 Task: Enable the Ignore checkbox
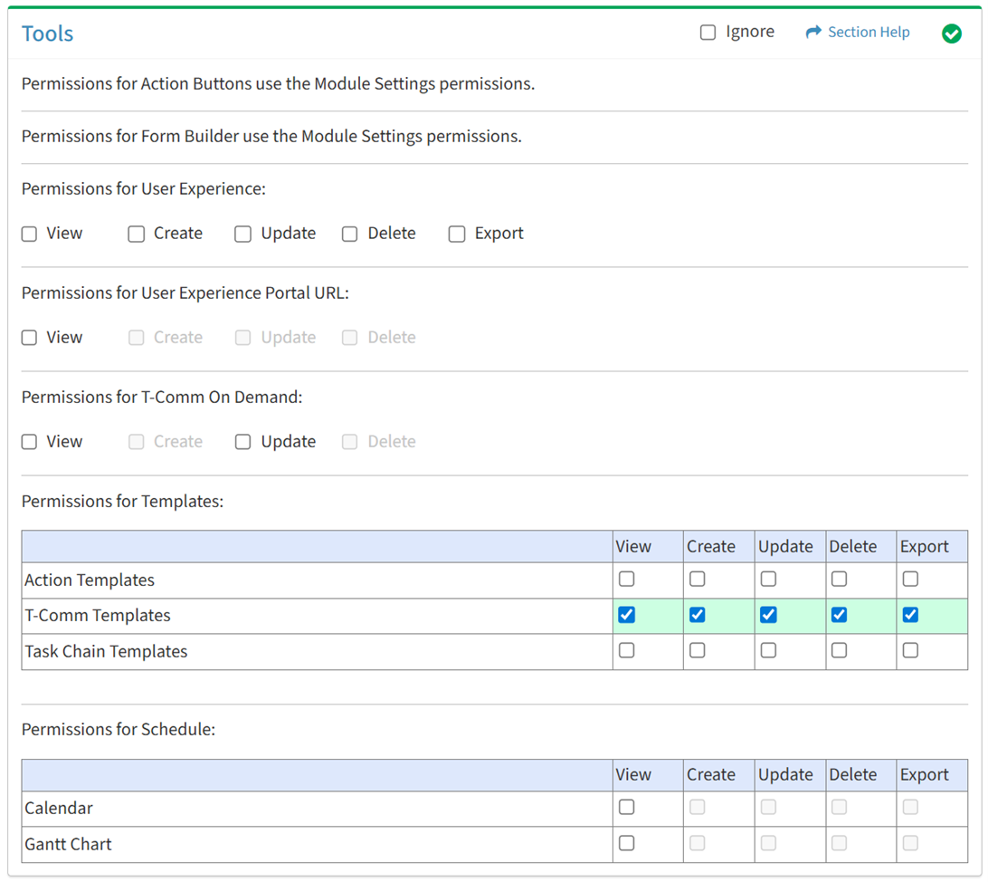(708, 33)
